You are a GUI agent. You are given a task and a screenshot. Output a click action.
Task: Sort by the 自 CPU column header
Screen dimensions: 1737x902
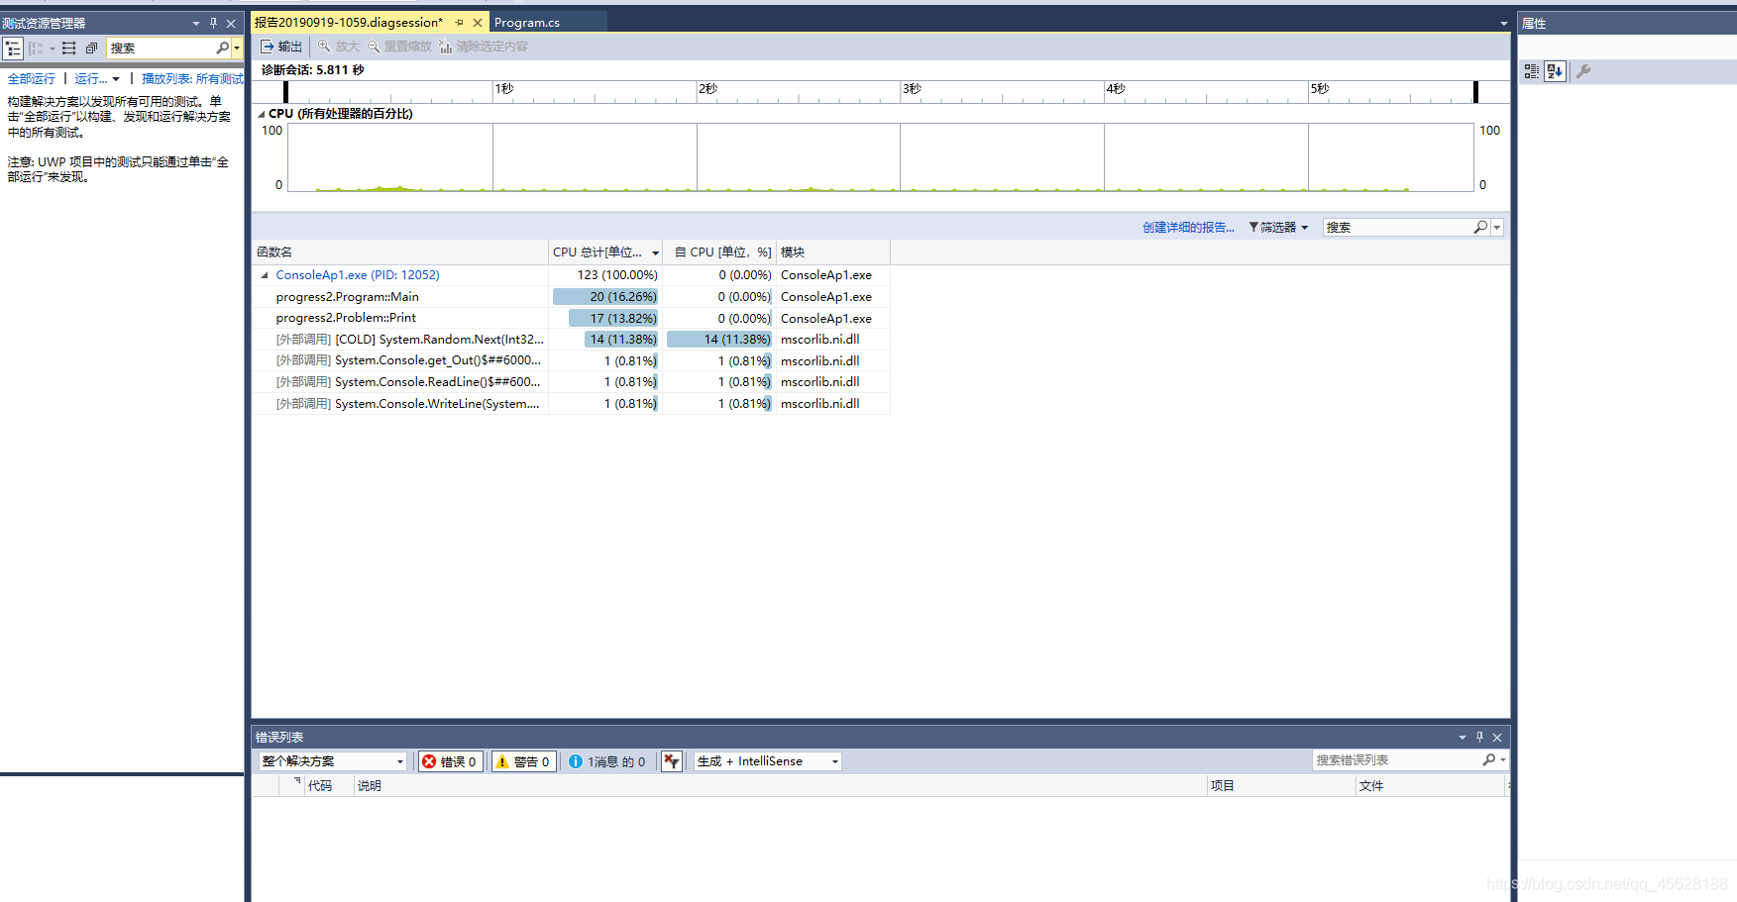click(719, 251)
